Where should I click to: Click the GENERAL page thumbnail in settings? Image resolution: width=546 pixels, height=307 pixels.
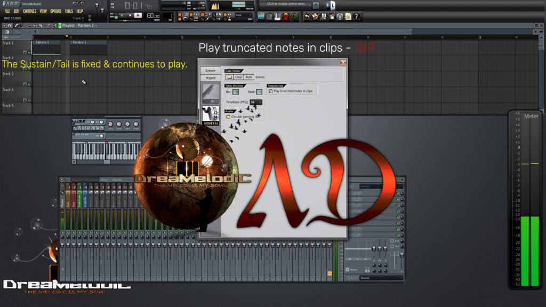[211, 116]
